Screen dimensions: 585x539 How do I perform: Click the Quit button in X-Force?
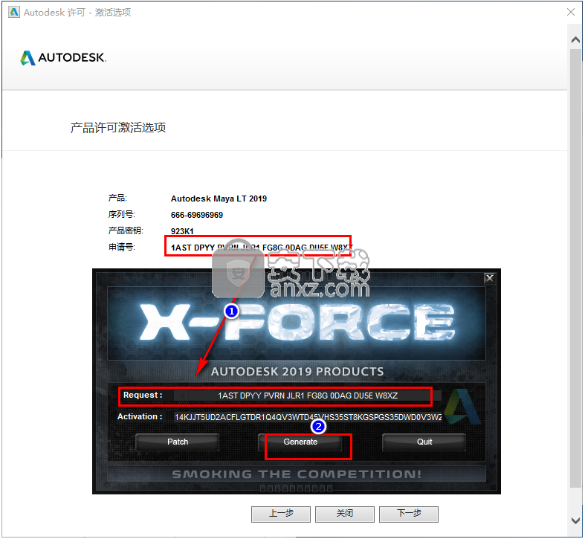click(424, 442)
